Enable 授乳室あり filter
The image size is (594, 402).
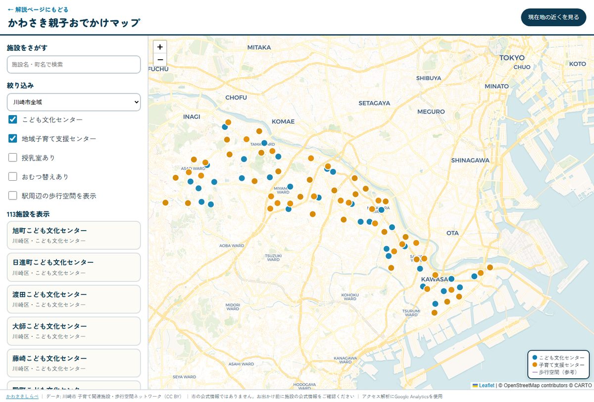click(x=13, y=158)
